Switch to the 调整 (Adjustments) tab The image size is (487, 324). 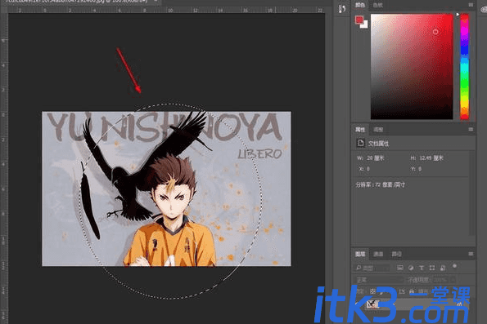[x=378, y=130]
